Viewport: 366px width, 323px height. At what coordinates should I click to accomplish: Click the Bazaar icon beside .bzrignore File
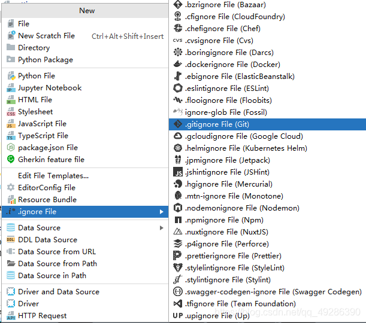178,4
